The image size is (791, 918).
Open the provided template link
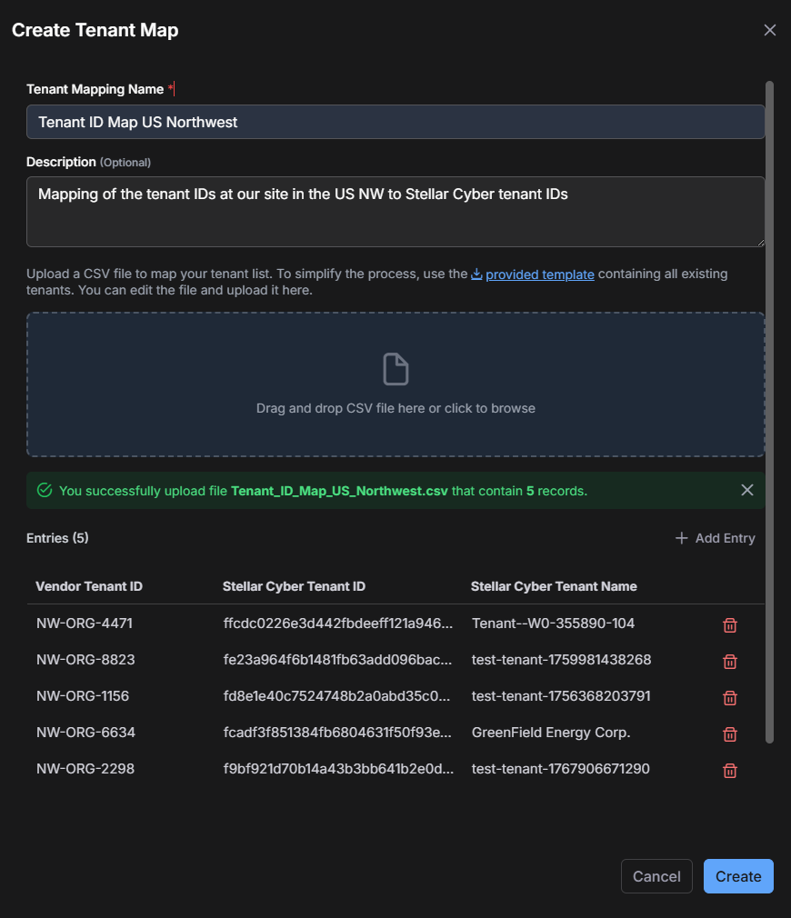pyautogui.click(x=539, y=274)
